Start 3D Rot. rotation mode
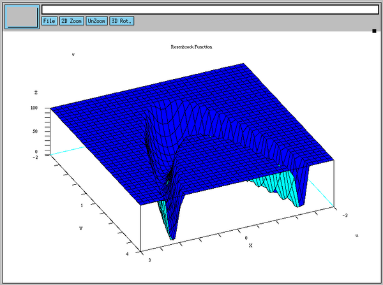Image resolution: width=383 pixels, height=285 pixels. click(x=121, y=21)
